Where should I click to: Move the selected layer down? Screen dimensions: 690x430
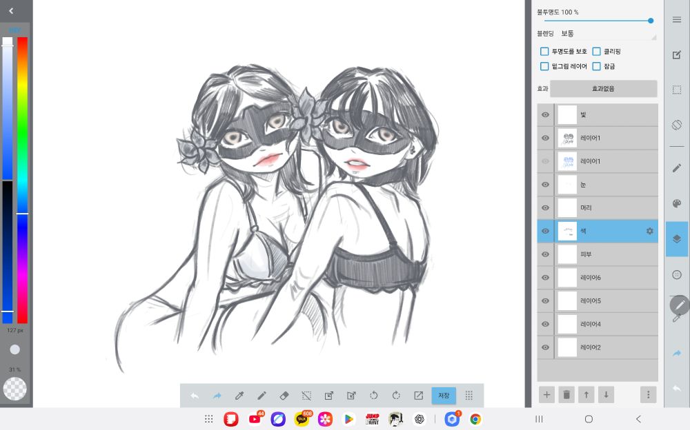[x=606, y=395]
